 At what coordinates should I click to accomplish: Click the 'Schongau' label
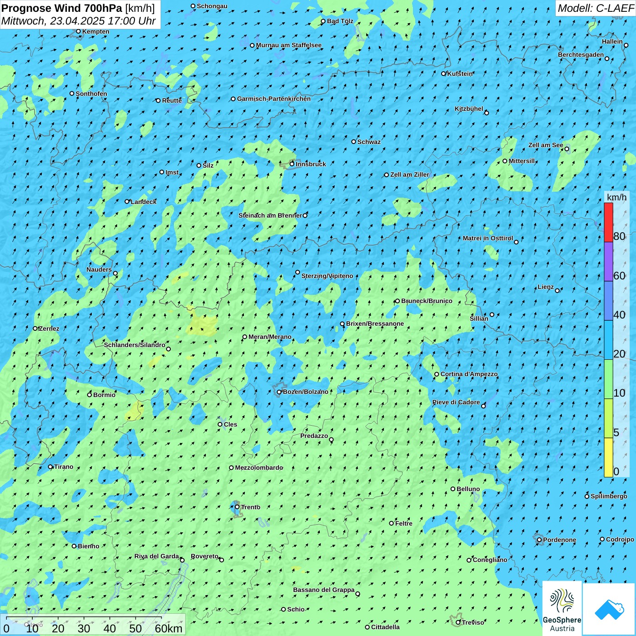click(x=212, y=6)
